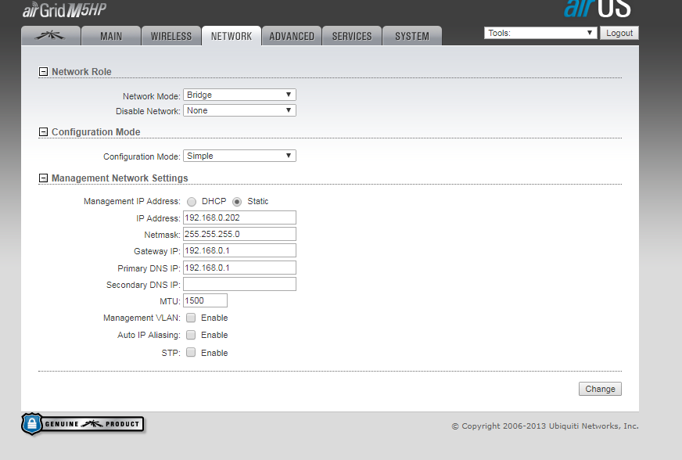The image size is (682, 460).
Task: Open the Tools dropdown menu
Action: tap(540, 33)
